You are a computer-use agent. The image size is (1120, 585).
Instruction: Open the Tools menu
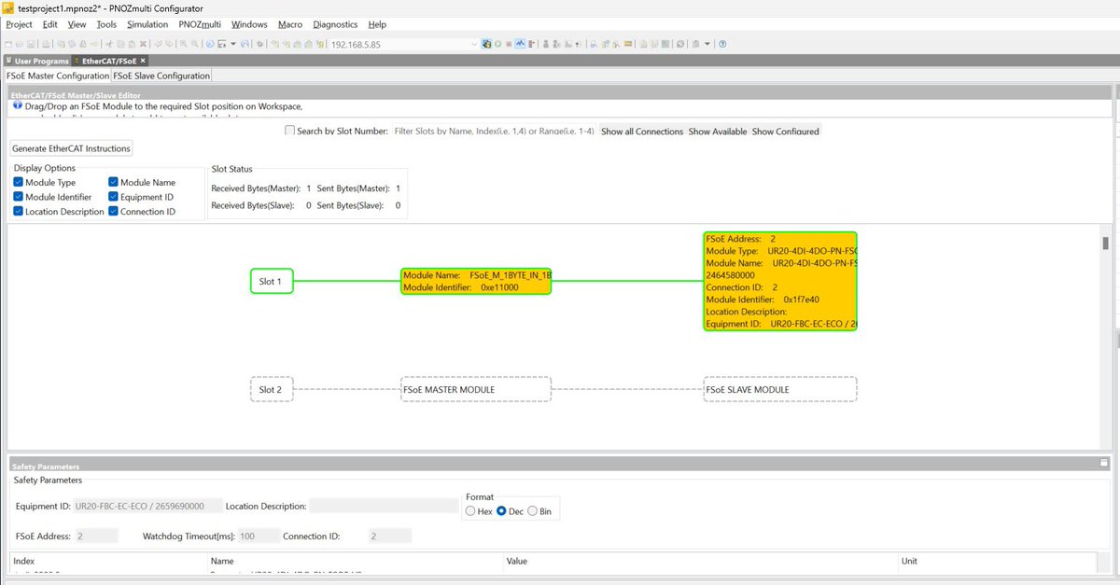[x=106, y=24]
